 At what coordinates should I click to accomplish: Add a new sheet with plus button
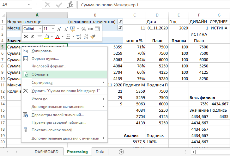pyautogui.click(x=121, y=152)
